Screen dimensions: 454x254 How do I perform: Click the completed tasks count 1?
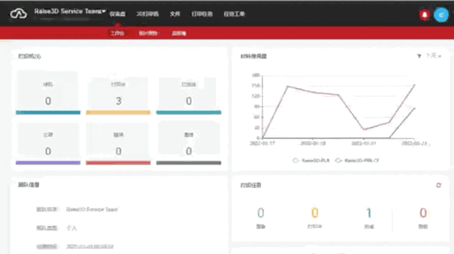[x=369, y=213]
